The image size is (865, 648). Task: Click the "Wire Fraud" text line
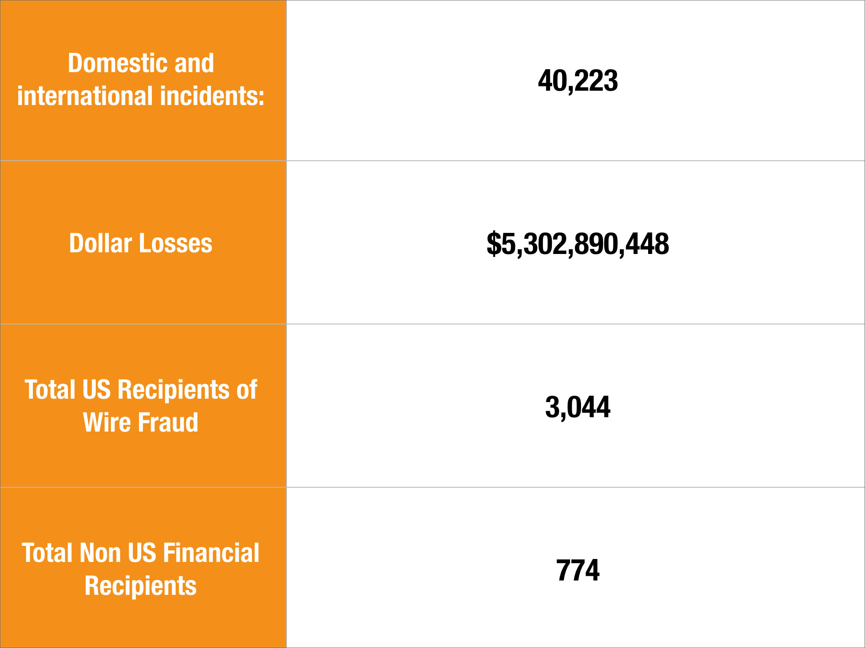141,422
